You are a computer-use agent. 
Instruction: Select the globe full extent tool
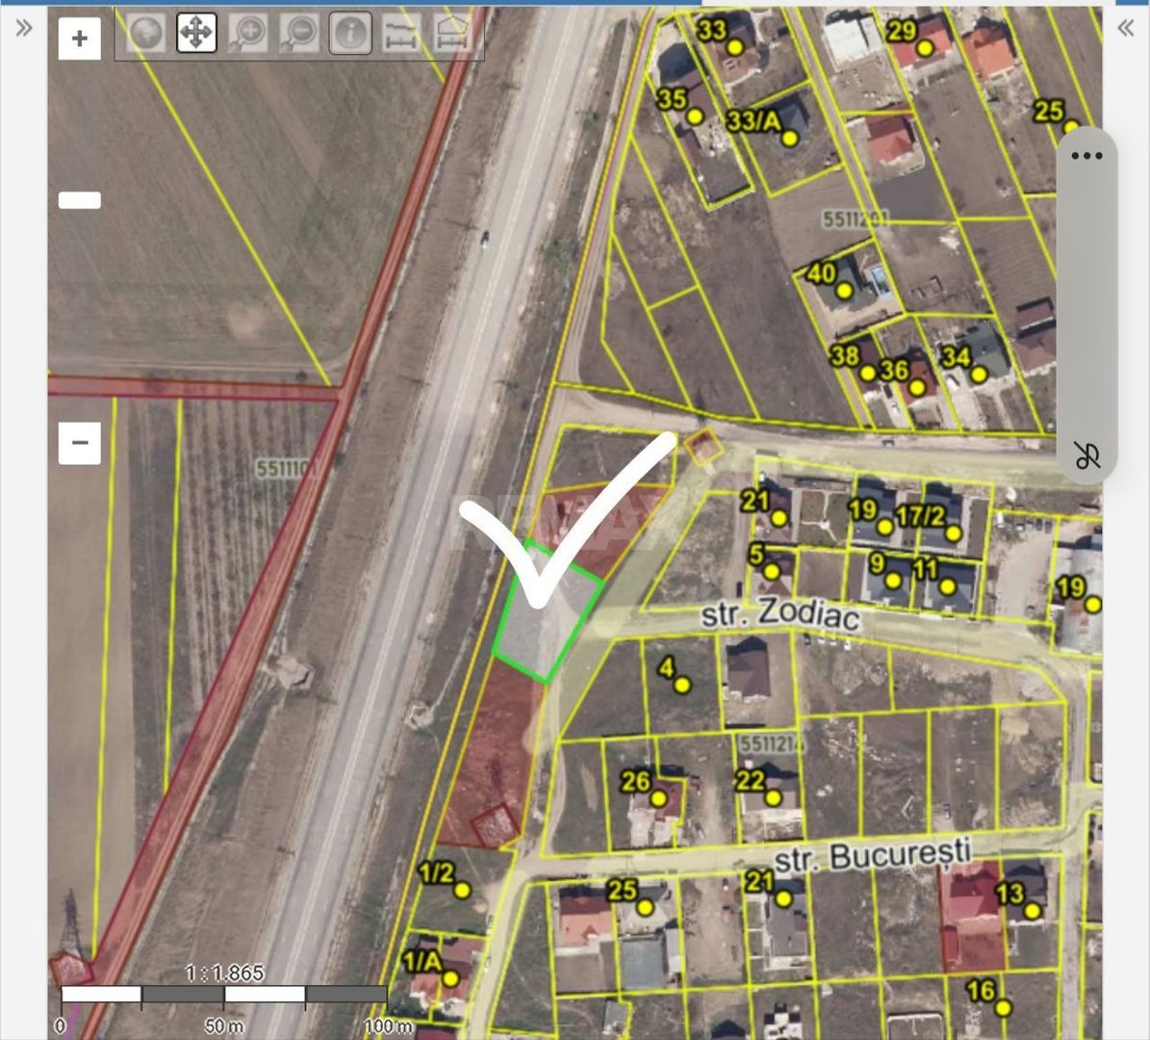click(145, 33)
